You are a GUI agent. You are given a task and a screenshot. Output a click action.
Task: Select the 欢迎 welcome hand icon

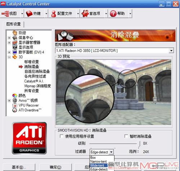coord(15,33)
